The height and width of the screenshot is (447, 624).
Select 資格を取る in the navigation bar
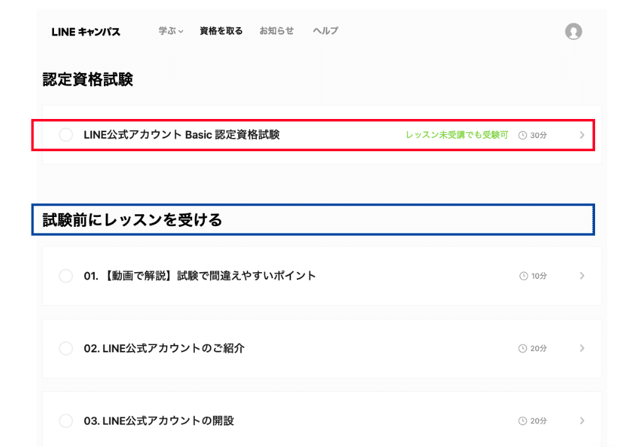click(x=220, y=31)
